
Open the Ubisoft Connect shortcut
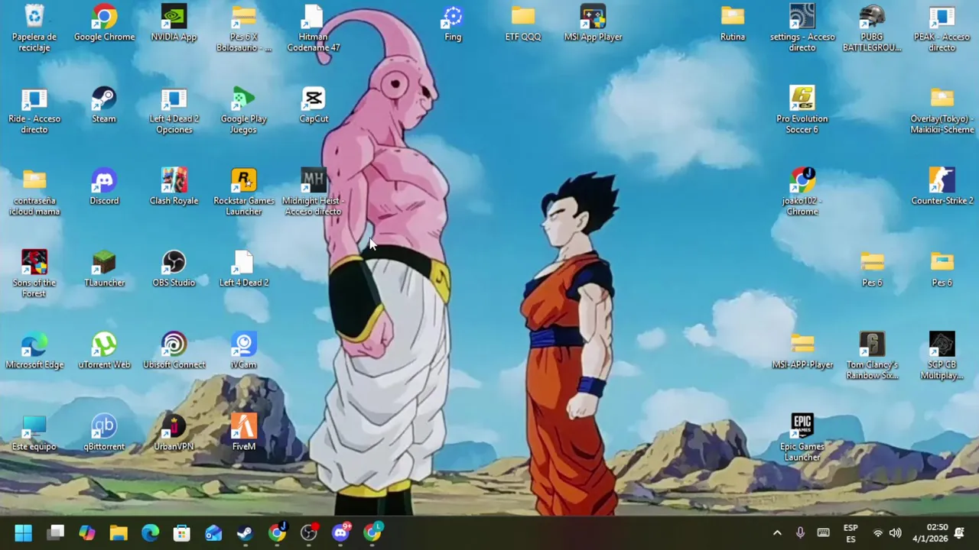pos(174,351)
